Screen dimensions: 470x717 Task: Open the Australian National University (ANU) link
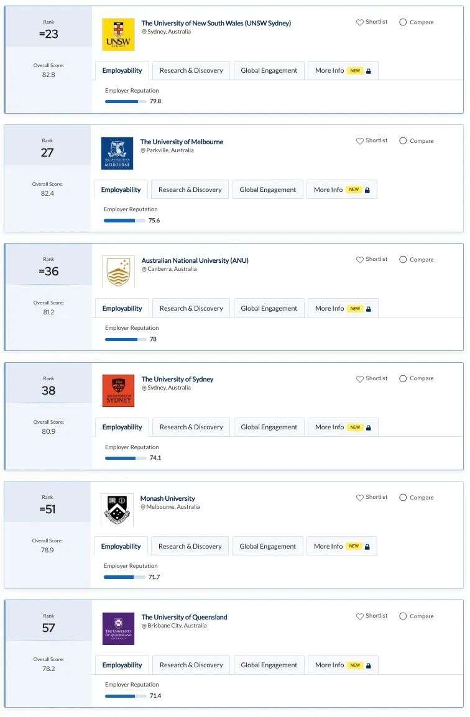tap(195, 261)
